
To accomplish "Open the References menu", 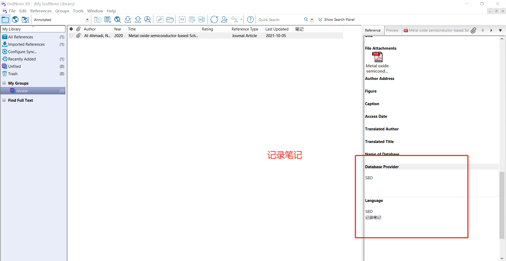I will coord(41,11).
